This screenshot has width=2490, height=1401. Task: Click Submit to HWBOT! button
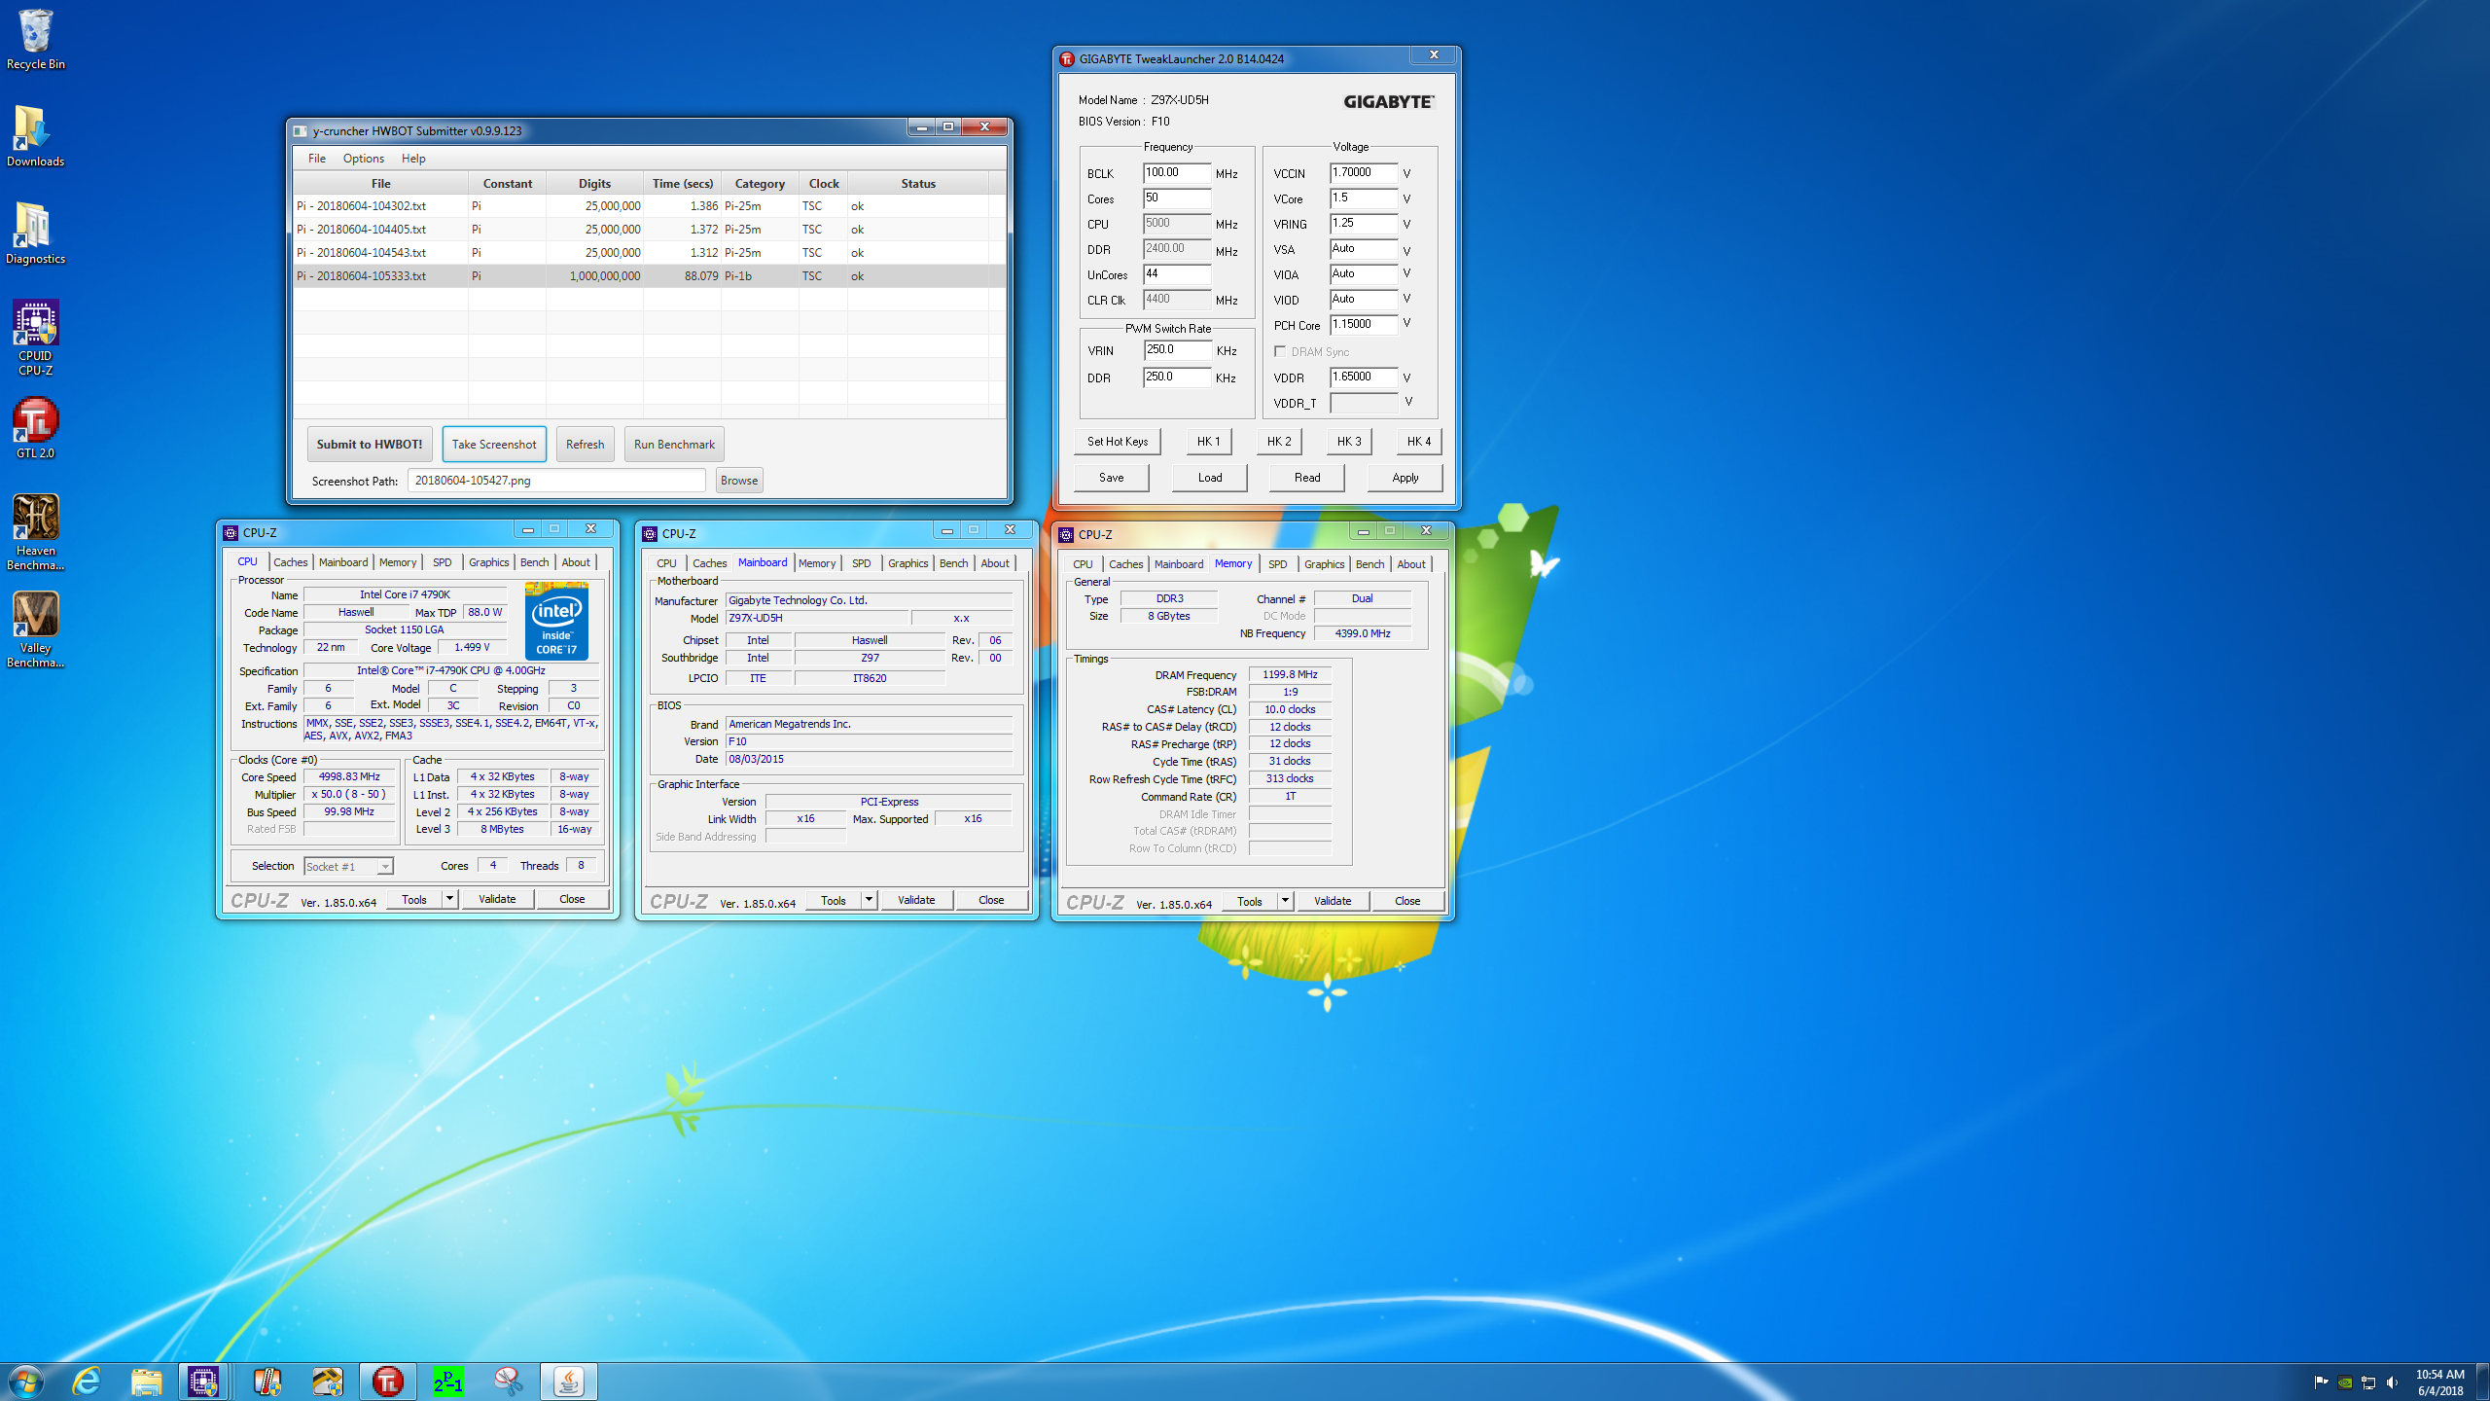(370, 445)
